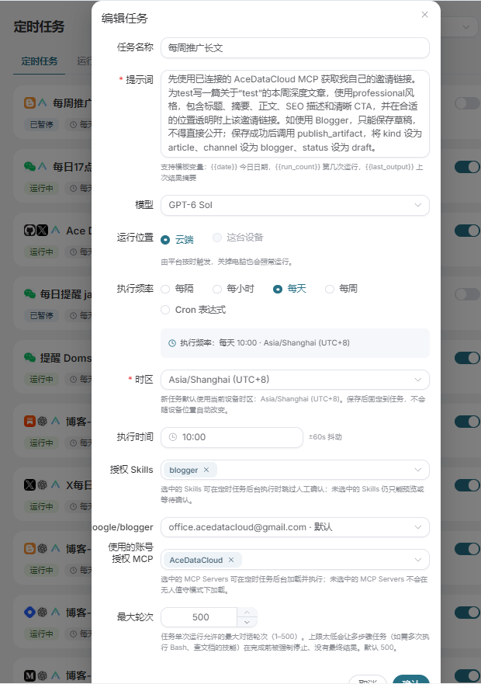Click the OpenAI icon beside Medium M icon
This screenshot has height=684, width=481.
[43, 675]
